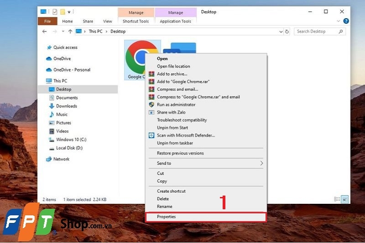
Task: Select Create shortcut
Action: (x=206, y=191)
